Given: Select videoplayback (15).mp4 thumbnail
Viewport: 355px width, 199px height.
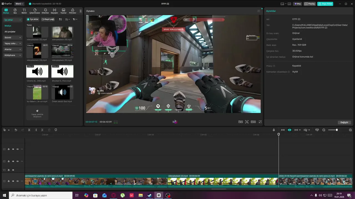Looking at the screenshot, I should 62,51.
